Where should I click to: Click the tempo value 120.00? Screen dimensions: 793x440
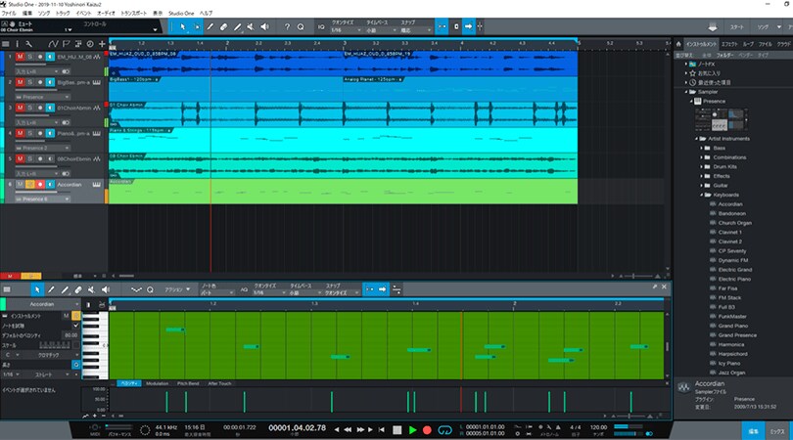(598, 427)
